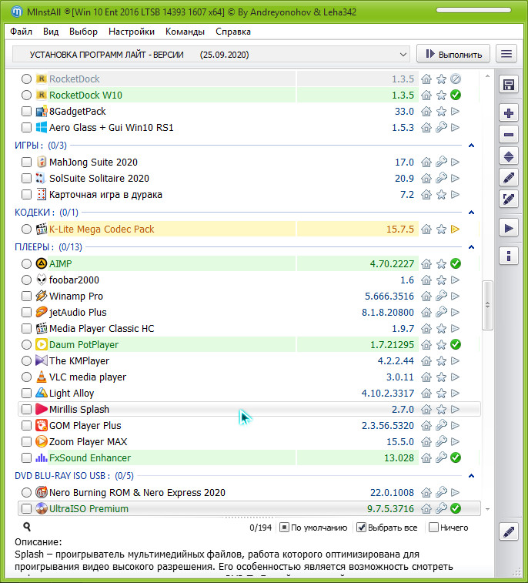This screenshot has height=583, width=528.
Task: Select The KMPlayer radio button
Action: coord(26,361)
